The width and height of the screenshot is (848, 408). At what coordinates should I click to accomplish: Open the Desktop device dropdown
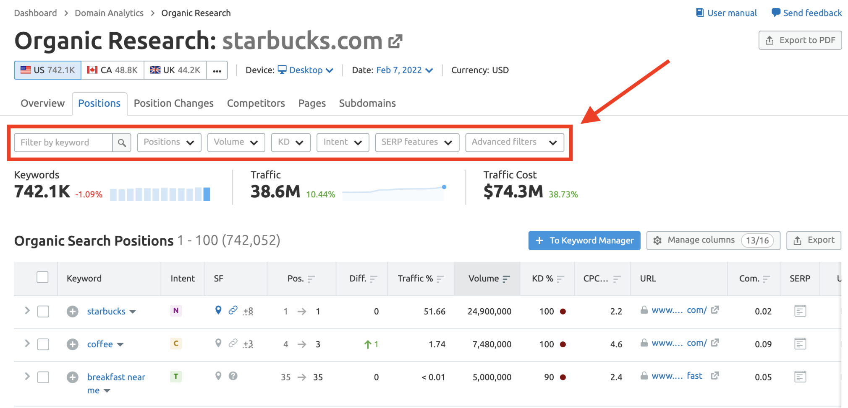click(306, 70)
